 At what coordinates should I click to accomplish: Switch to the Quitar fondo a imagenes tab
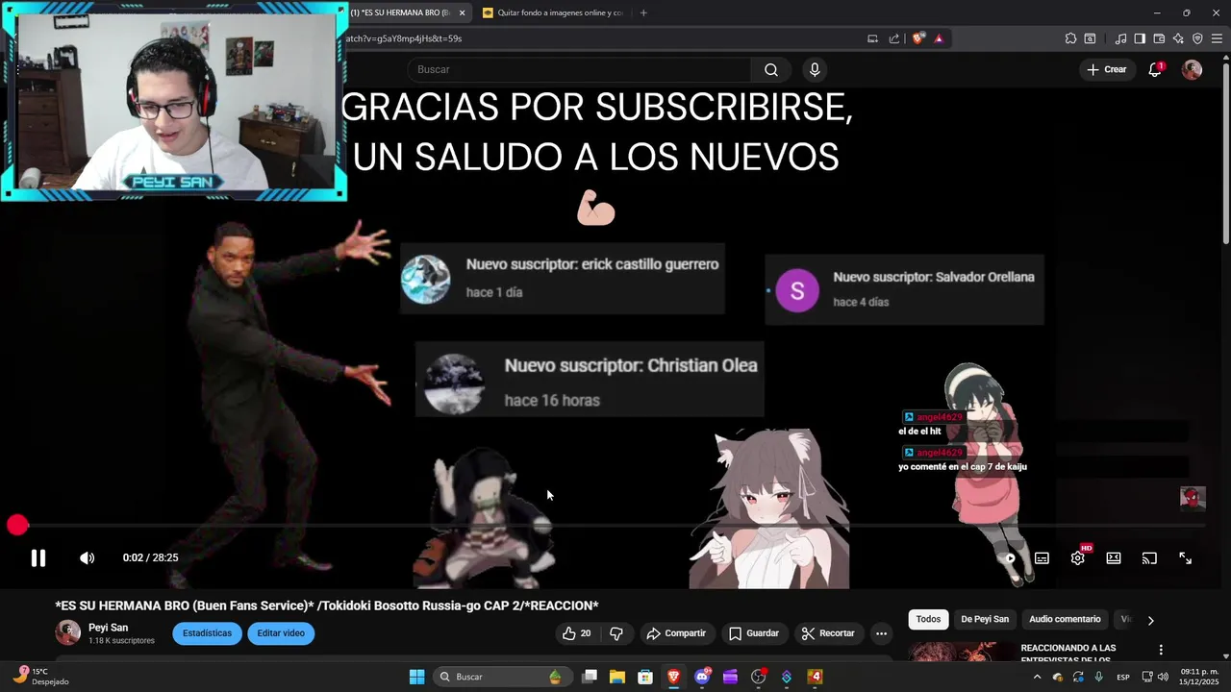(x=553, y=12)
